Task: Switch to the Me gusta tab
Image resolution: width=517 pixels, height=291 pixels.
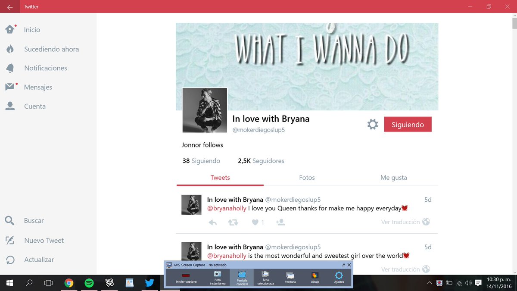Action: (393, 178)
